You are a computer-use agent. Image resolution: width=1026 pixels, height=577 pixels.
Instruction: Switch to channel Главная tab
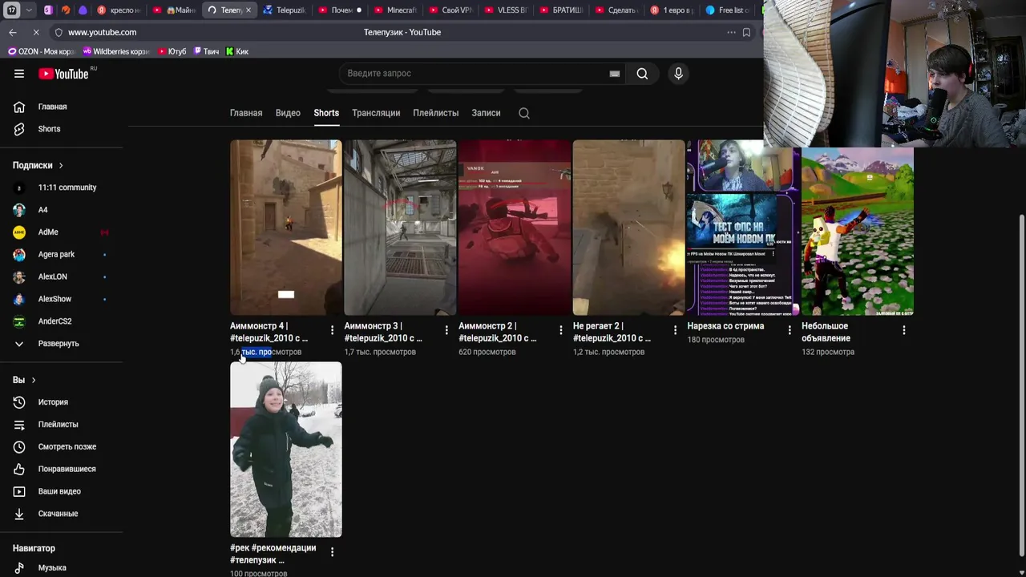[x=246, y=113]
